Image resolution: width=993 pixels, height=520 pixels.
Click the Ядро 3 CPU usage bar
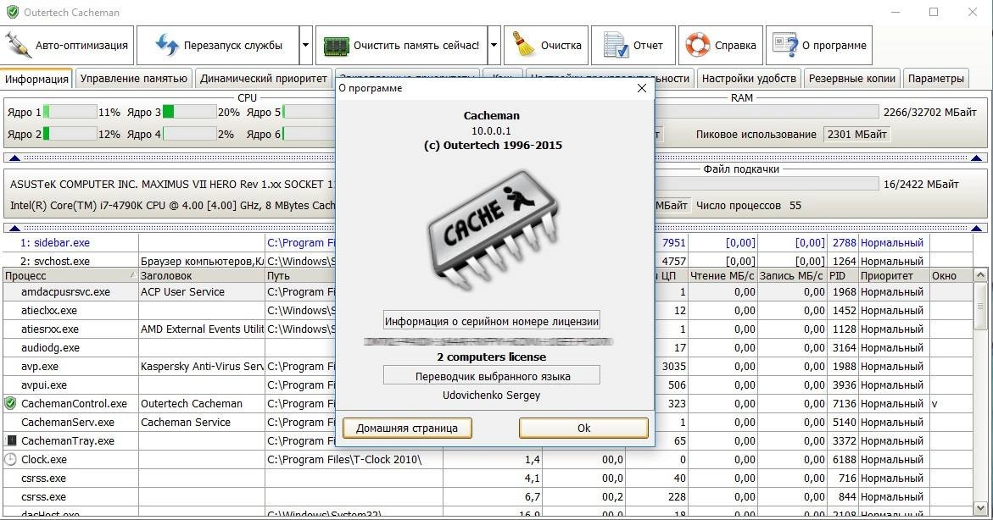pyautogui.click(x=189, y=112)
